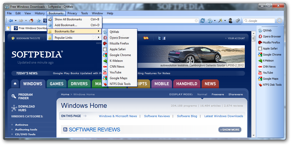Click the Lamborghini autoevolution banner image
The image size is (291, 145).
point(191,57)
